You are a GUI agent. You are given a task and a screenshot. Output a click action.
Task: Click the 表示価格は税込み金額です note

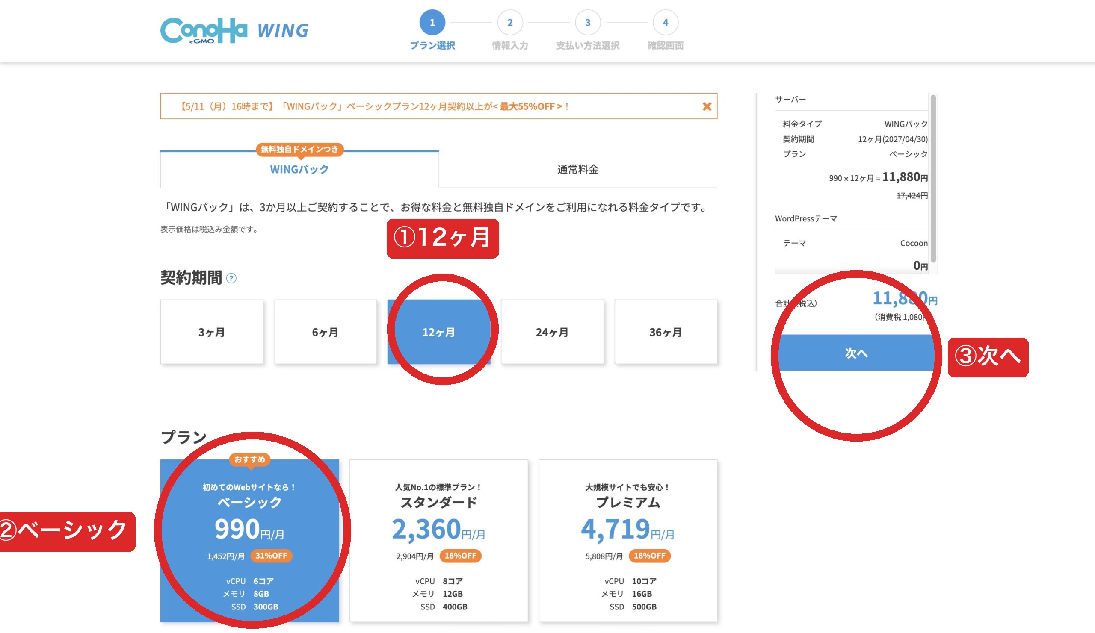click(x=210, y=229)
